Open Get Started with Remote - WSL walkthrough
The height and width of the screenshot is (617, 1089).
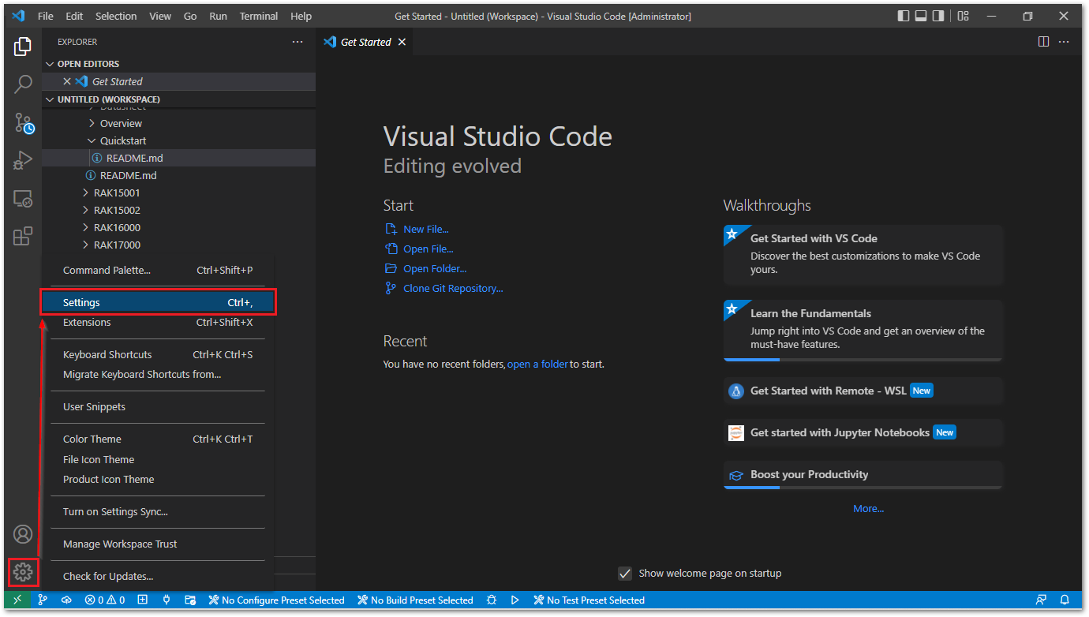pyautogui.click(x=863, y=391)
